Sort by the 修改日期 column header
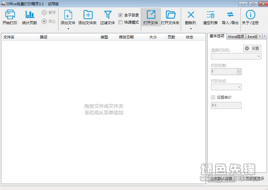 (x=132, y=37)
